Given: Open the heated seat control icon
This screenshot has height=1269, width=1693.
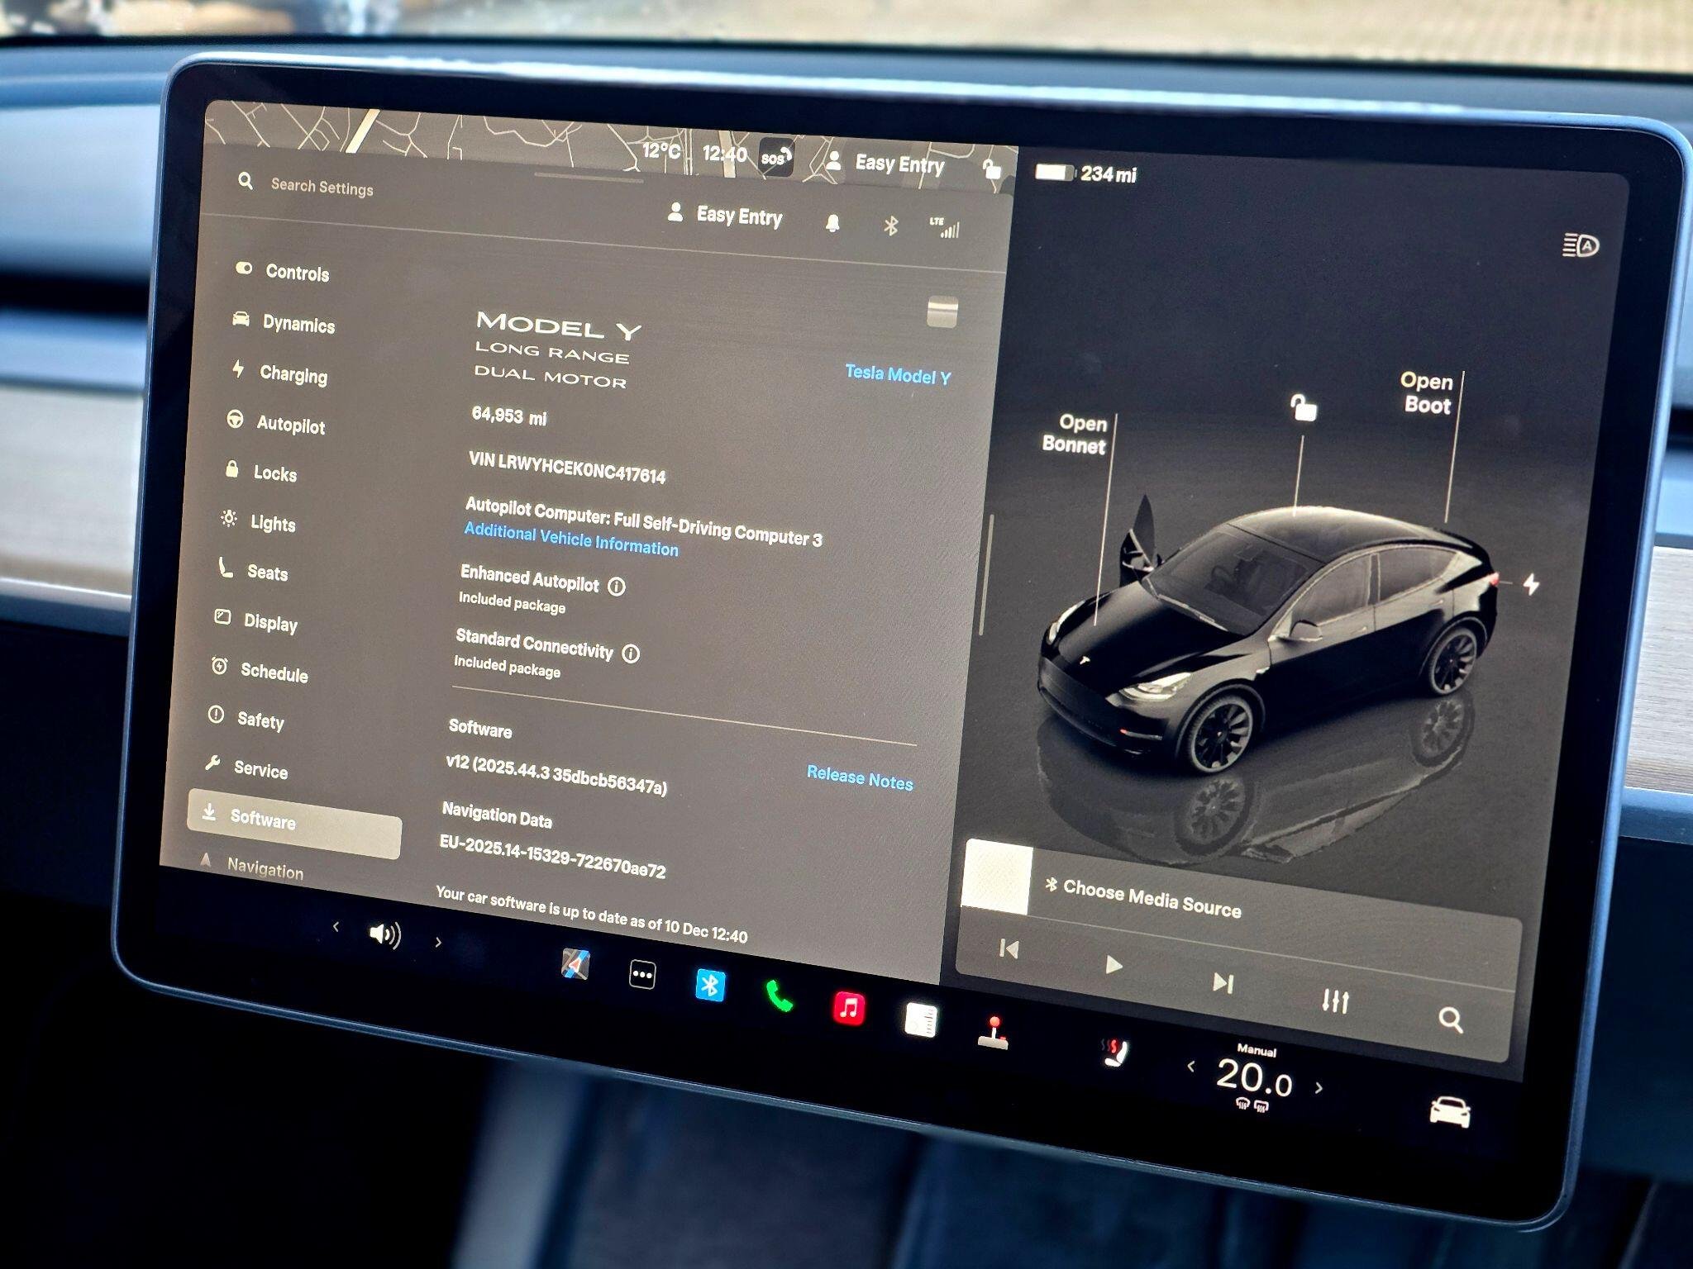Looking at the screenshot, I should coord(1114,1053).
